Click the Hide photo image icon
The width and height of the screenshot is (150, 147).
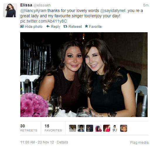click(22, 26)
